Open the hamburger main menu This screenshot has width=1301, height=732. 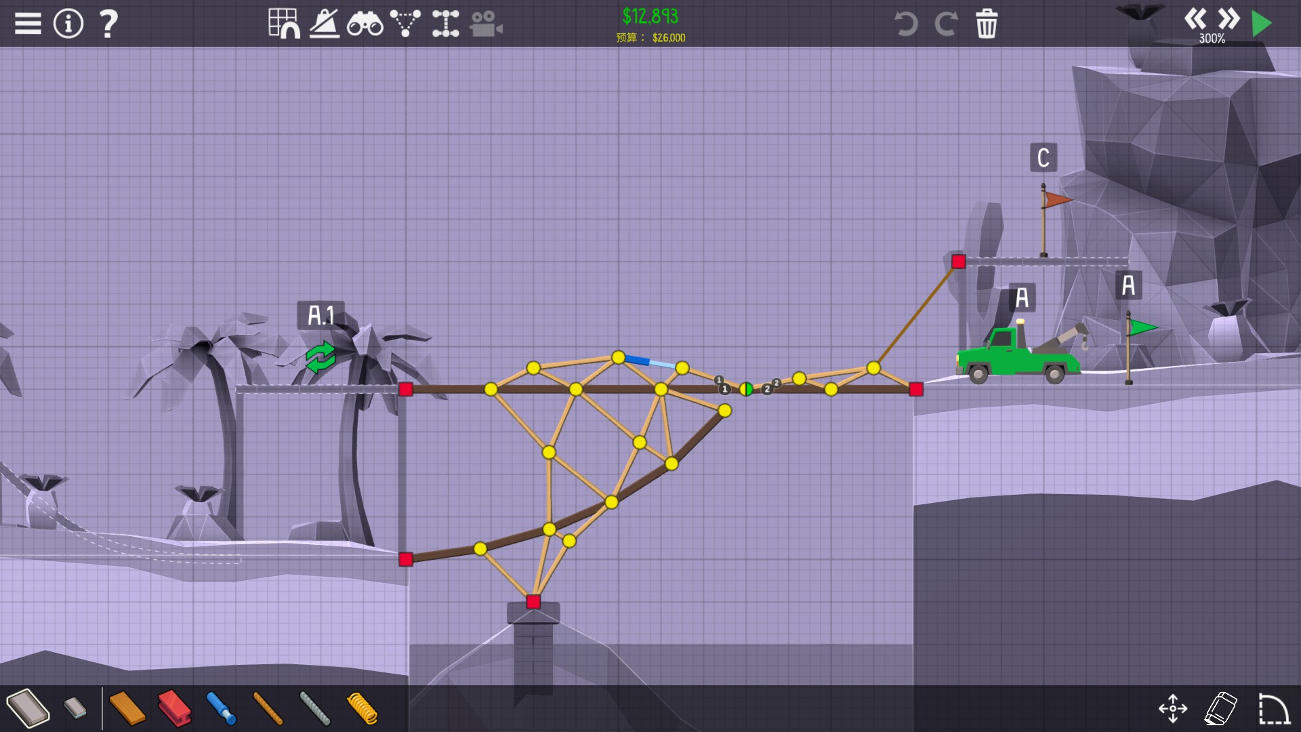click(x=28, y=24)
